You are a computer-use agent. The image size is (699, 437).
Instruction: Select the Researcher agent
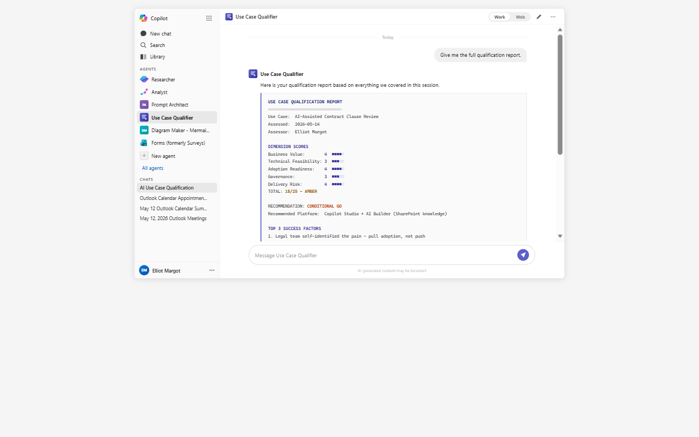pos(177,80)
